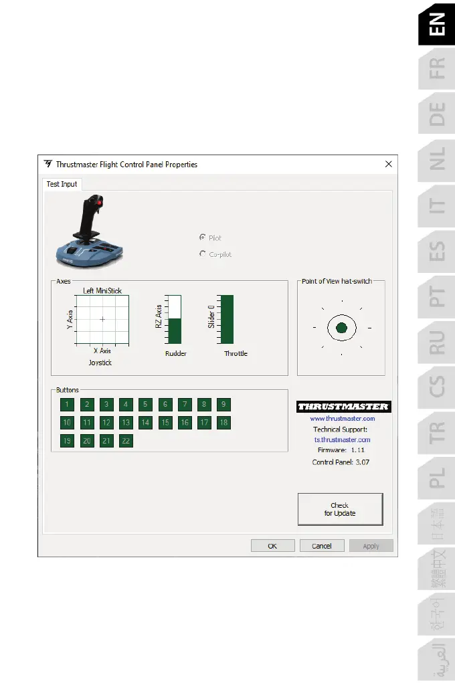This screenshot has width=455, height=683.
Task: Click the Thrustmaster brand logo banner
Action: [344, 407]
